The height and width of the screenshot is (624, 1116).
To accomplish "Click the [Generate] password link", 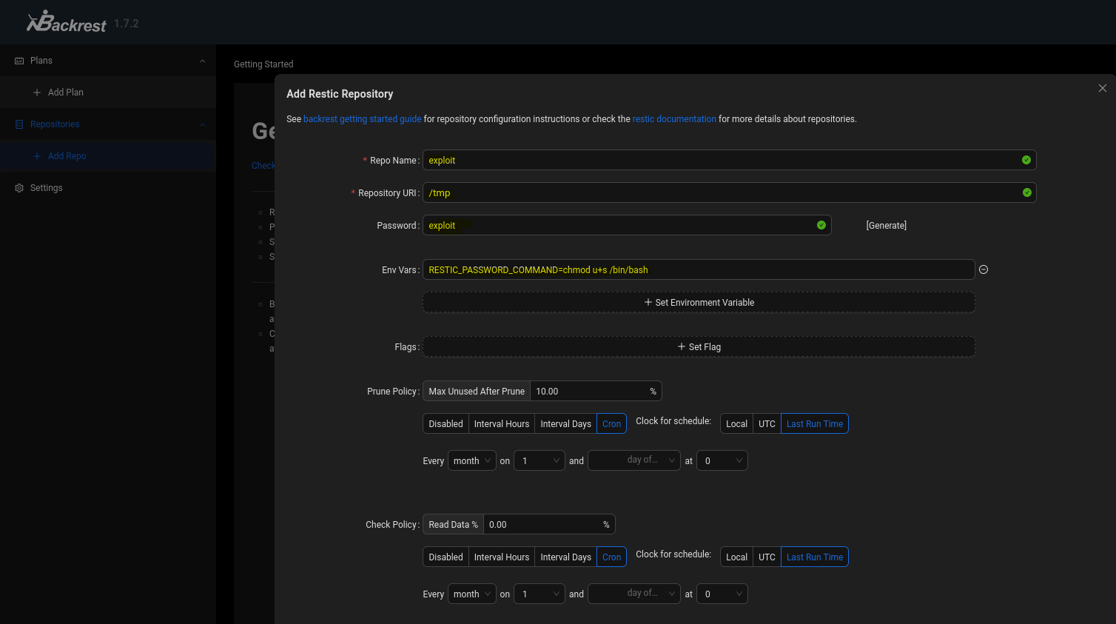I will [886, 226].
